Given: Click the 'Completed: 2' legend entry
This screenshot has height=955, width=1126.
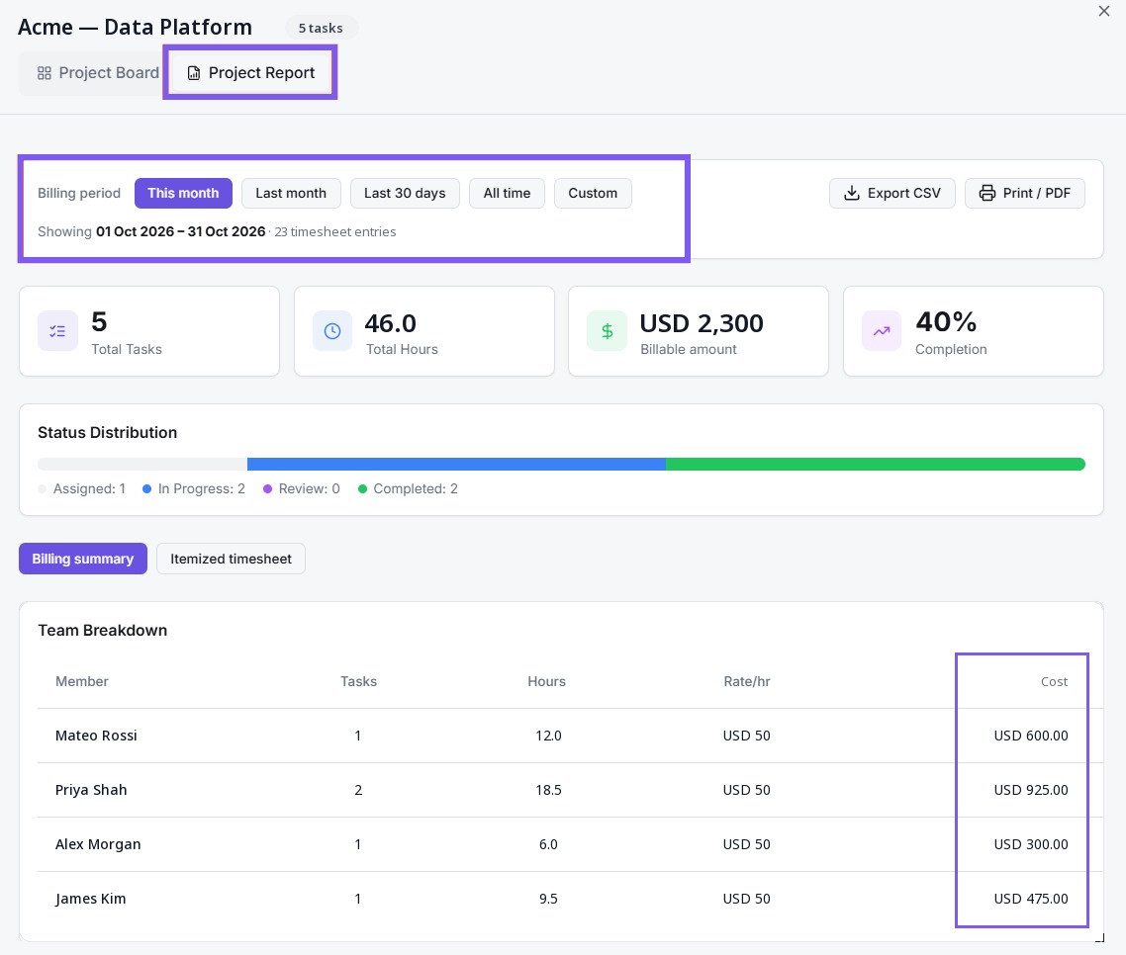Looking at the screenshot, I should coord(408,488).
